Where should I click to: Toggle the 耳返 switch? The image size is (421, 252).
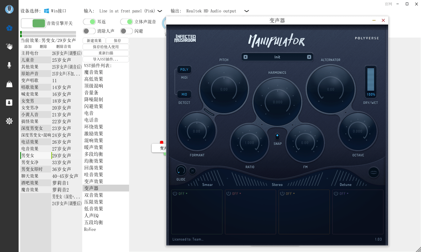(89, 22)
